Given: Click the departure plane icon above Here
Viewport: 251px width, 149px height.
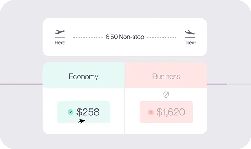Looking at the screenshot, I should pyautogui.click(x=60, y=33).
